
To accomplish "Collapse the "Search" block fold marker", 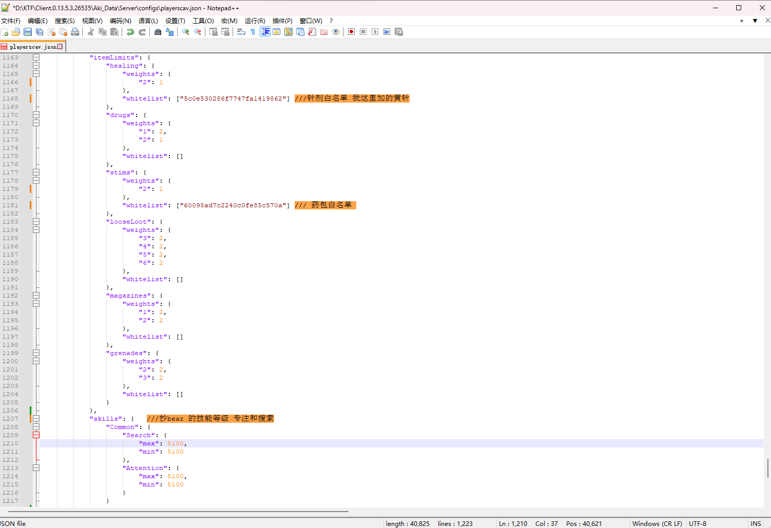I will pyautogui.click(x=36, y=435).
